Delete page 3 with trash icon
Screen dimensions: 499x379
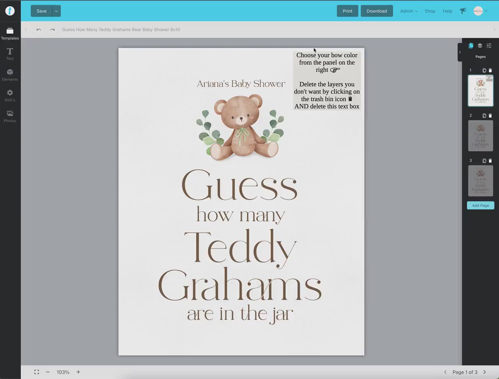point(490,161)
